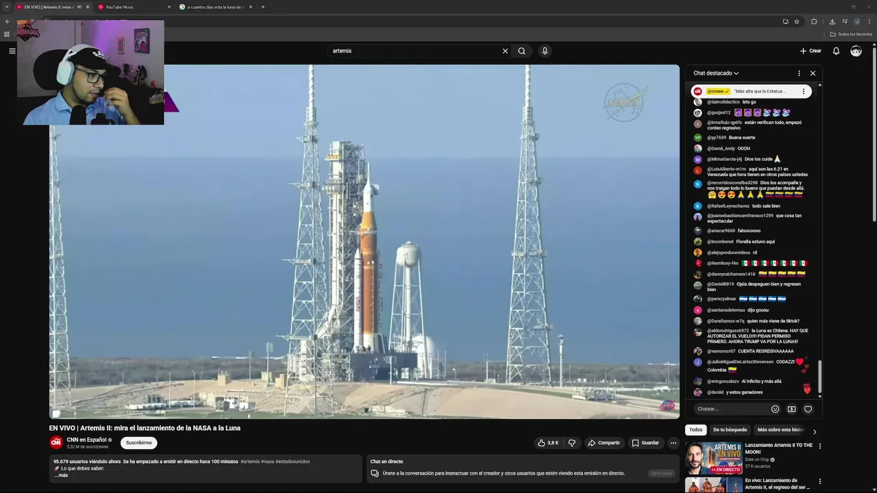
Task: Click the magnifying glass search button
Action: pyautogui.click(x=521, y=51)
